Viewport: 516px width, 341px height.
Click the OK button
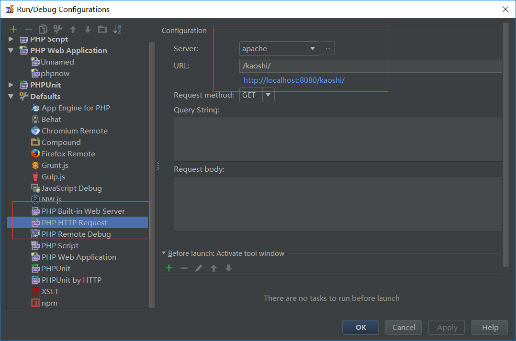pos(360,328)
